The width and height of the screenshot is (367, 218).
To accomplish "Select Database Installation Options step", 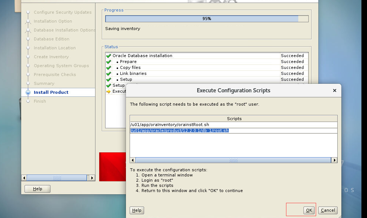I will (x=64, y=30).
